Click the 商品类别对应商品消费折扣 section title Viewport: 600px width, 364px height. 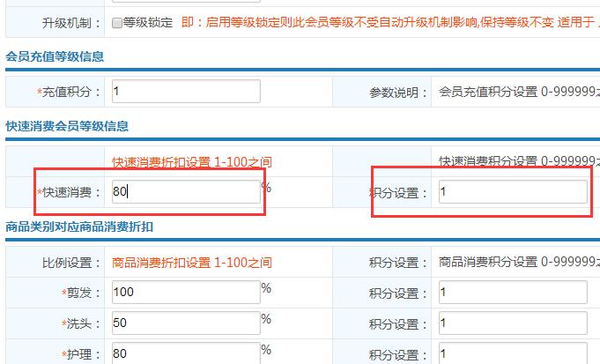click(x=79, y=227)
